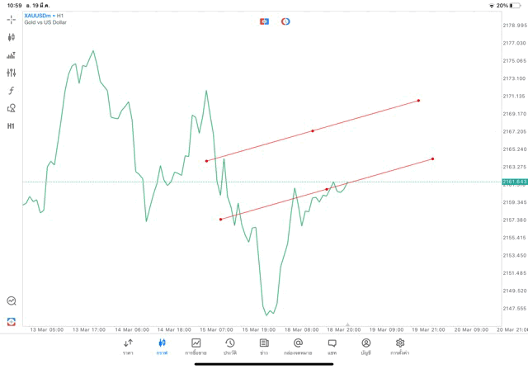Open the candlestick chart type icon
This screenshot has height=369, width=528.
(x=11, y=37)
